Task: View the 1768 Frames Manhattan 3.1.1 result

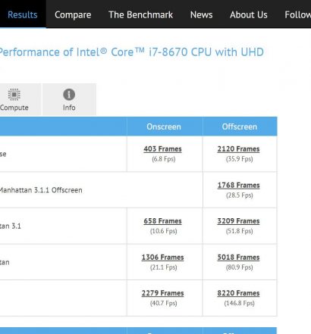Action: 238,185
